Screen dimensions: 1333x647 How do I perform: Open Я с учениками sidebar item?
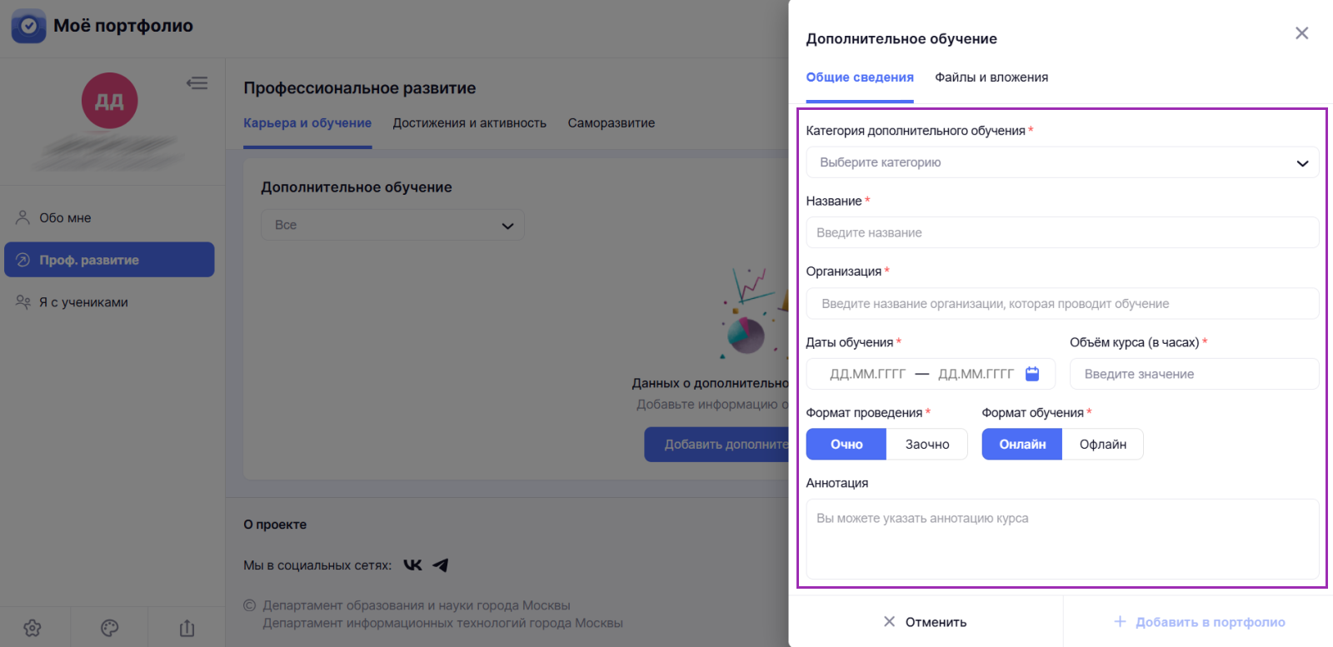(83, 302)
